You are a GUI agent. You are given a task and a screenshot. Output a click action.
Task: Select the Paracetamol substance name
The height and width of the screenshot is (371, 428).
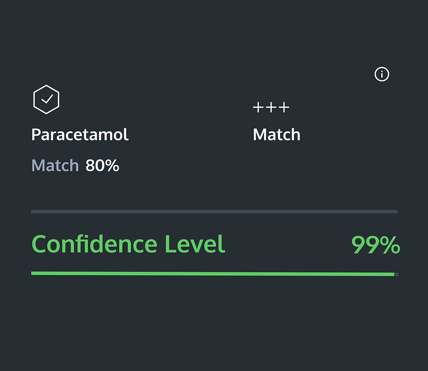(80, 135)
